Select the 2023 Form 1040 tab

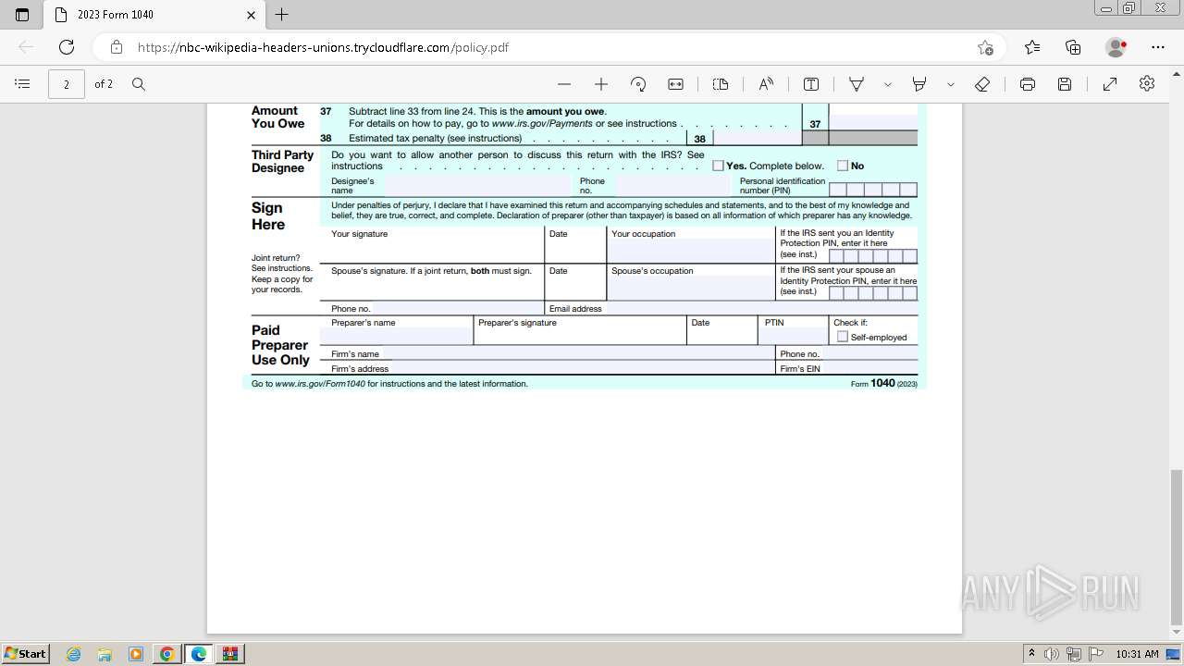coord(153,15)
